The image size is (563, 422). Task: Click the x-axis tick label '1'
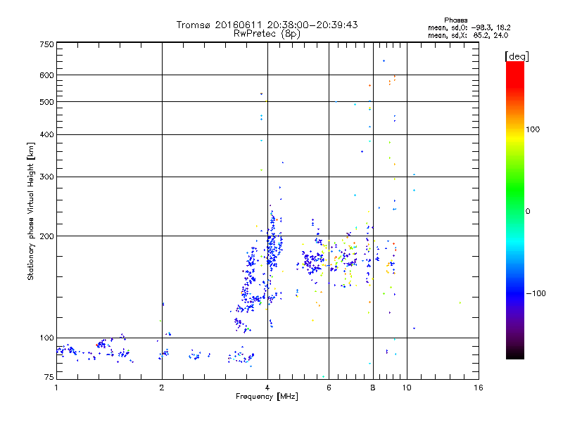[x=56, y=388]
